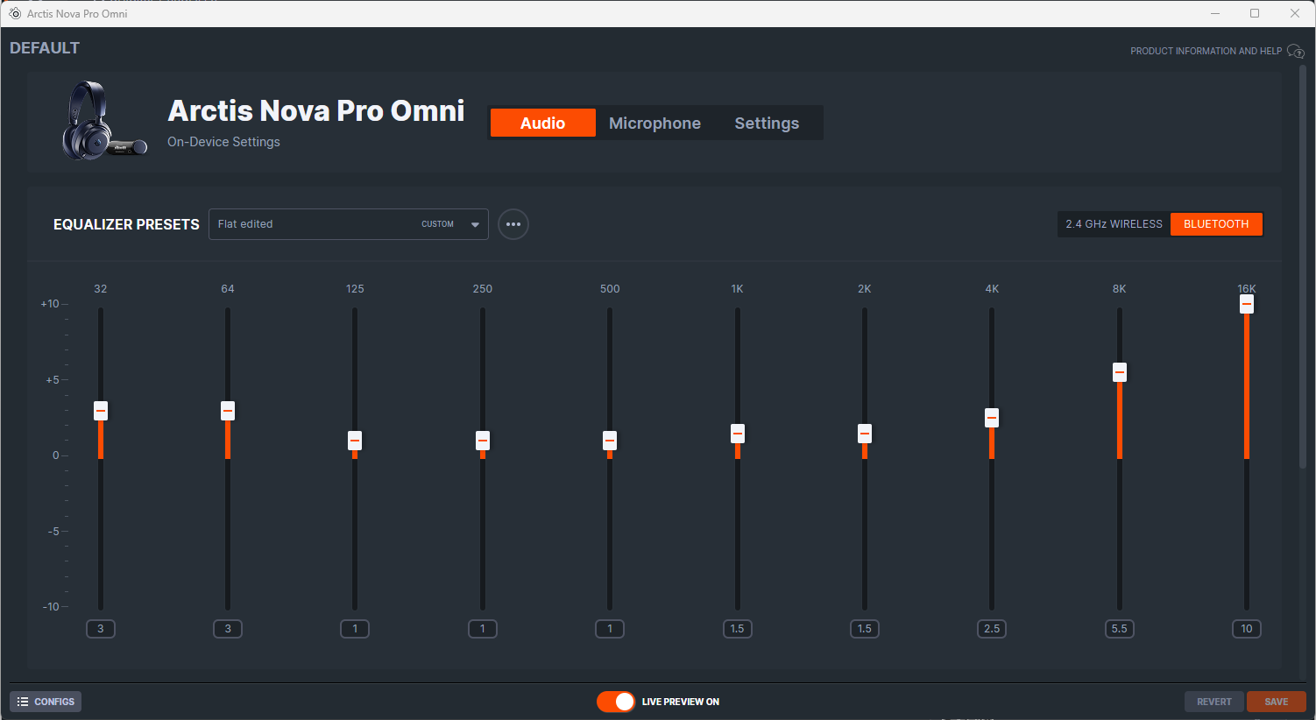Image resolution: width=1316 pixels, height=720 pixels.
Task: Select Bluetooth mode
Action: (1216, 224)
